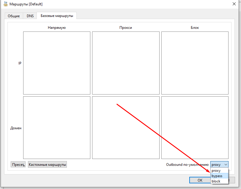
Task: Click the app icon in title bar
Action: click(x=5, y=4)
